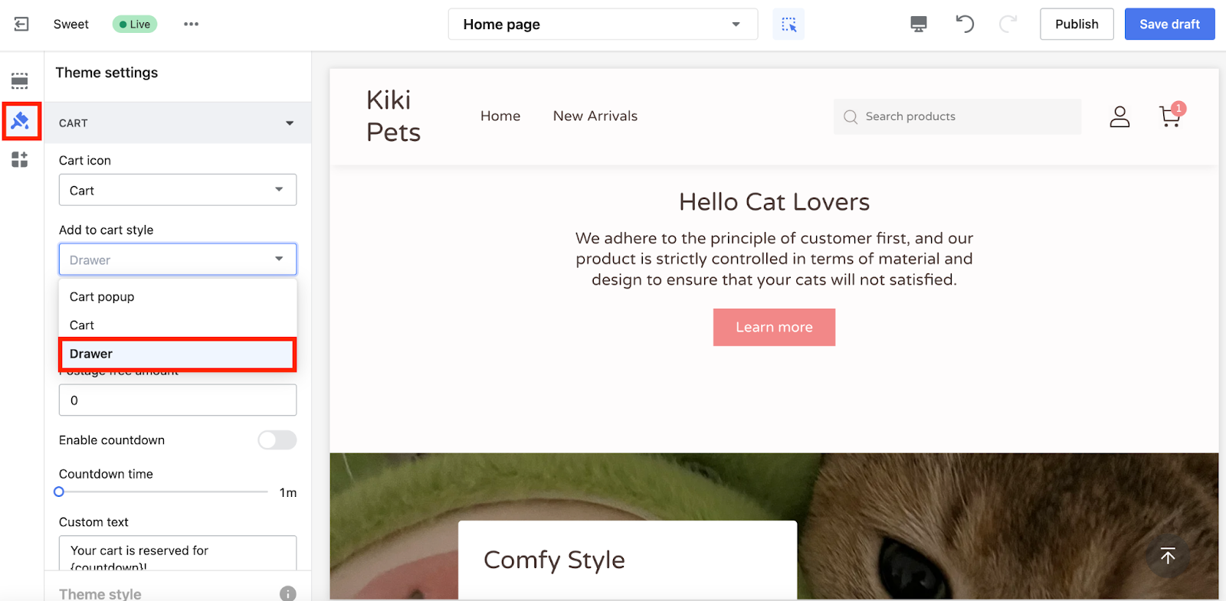Open the Sections panel icon in sidebar
This screenshot has width=1226, height=601.
pos(20,81)
